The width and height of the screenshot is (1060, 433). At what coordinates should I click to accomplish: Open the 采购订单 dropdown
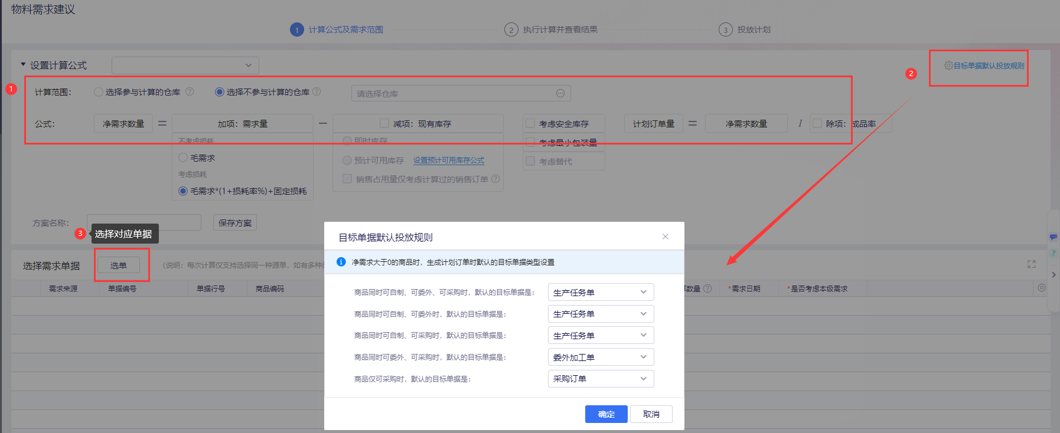[x=601, y=379]
